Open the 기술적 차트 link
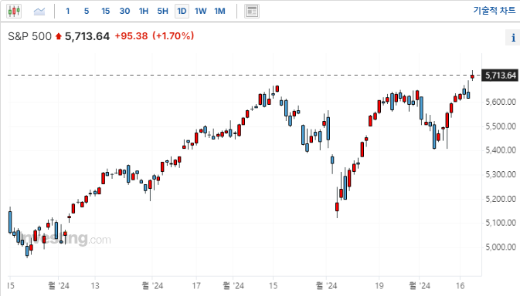The height and width of the screenshot is (296, 520). (x=495, y=11)
